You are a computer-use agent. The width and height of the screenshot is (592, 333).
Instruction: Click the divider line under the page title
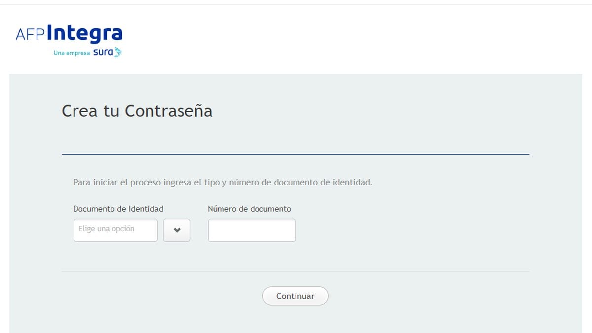point(295,154)
